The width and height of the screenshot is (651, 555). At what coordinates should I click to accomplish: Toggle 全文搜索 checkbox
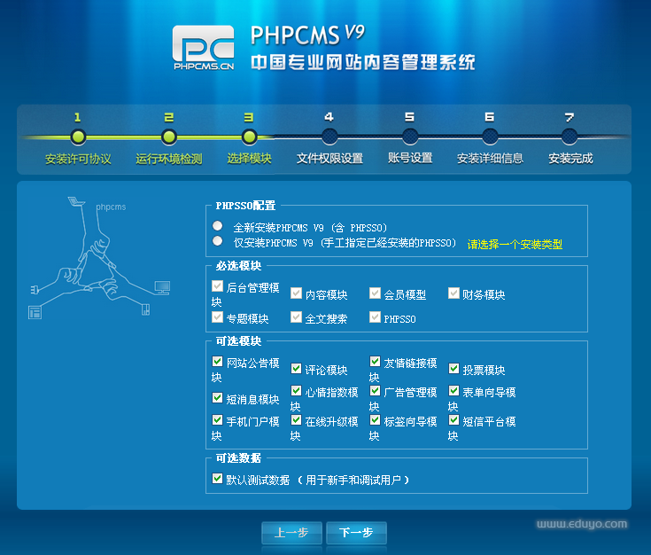[x=296, y=317]
